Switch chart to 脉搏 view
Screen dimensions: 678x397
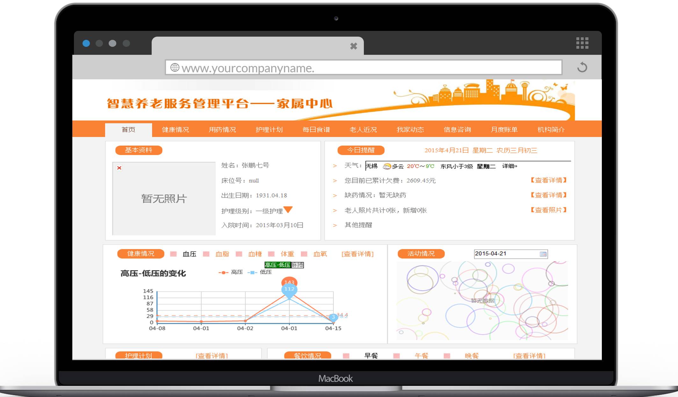tap(297, 265)
